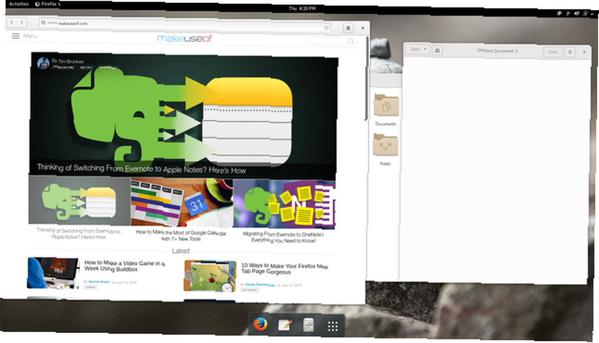599x343 pixels.
Task: Click the Firefox New Tab article thumbnail
Action: click(210, 276)
